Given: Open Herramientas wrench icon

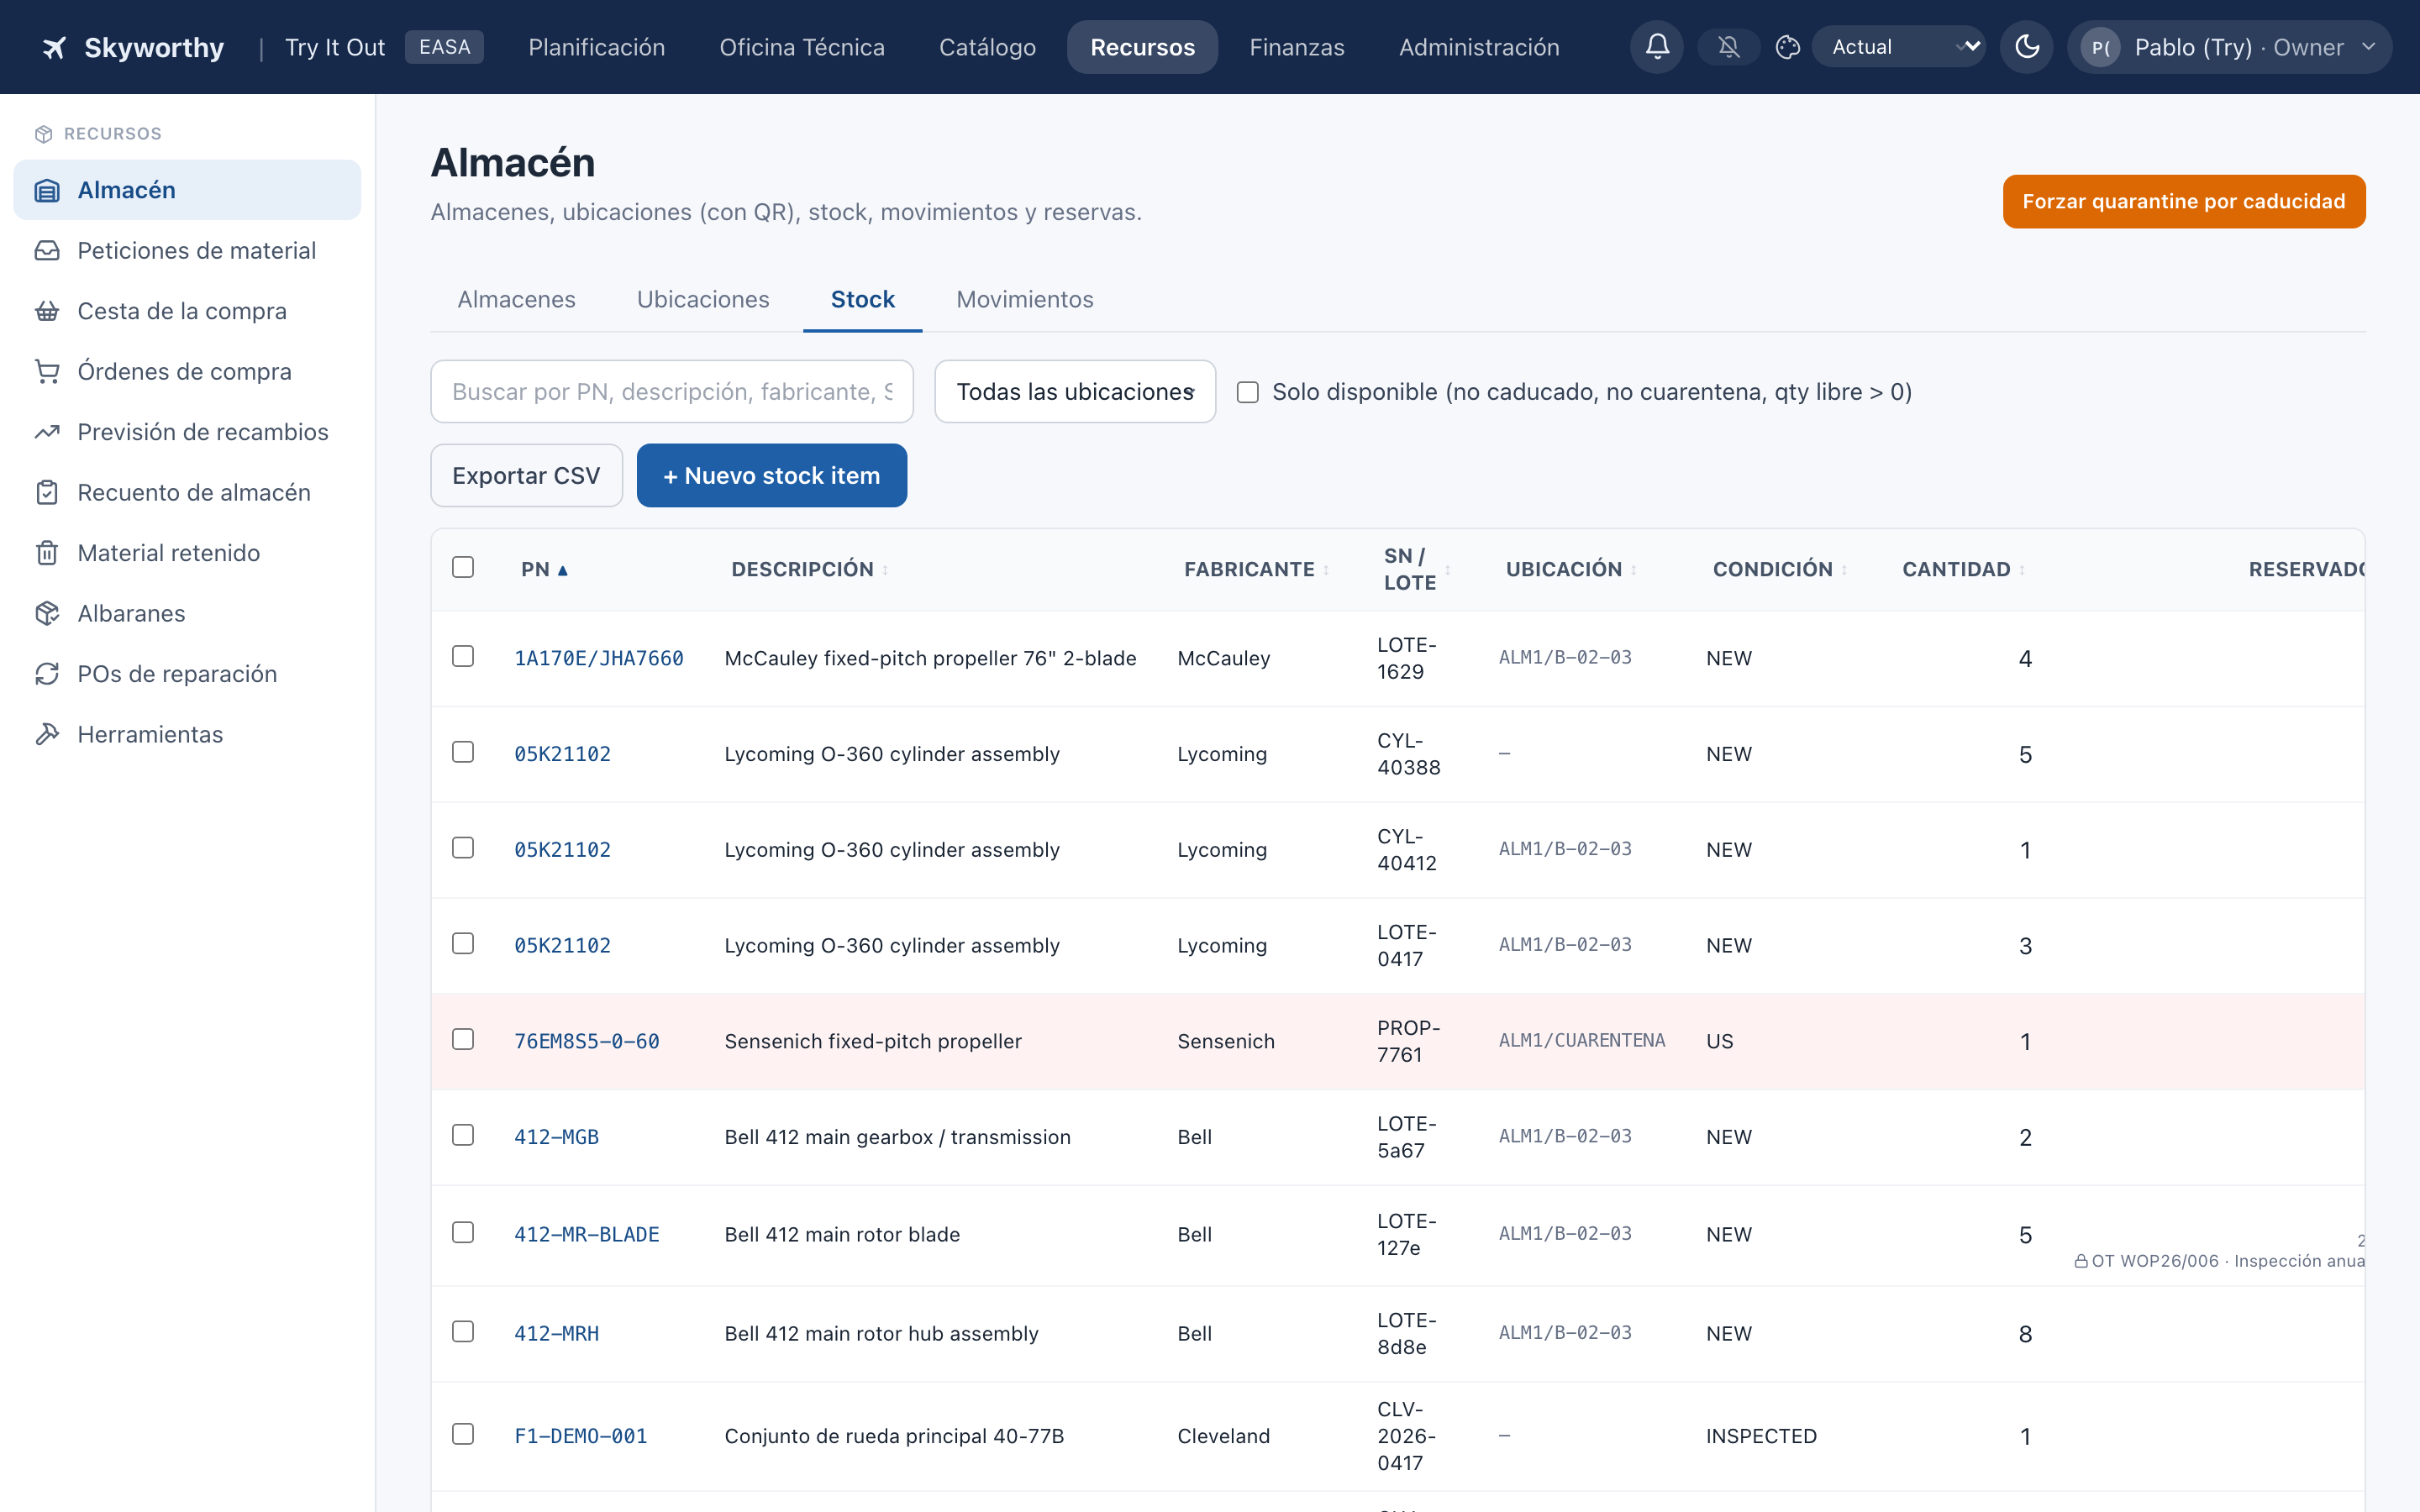Looking at the screenshot, I should 47,734.
